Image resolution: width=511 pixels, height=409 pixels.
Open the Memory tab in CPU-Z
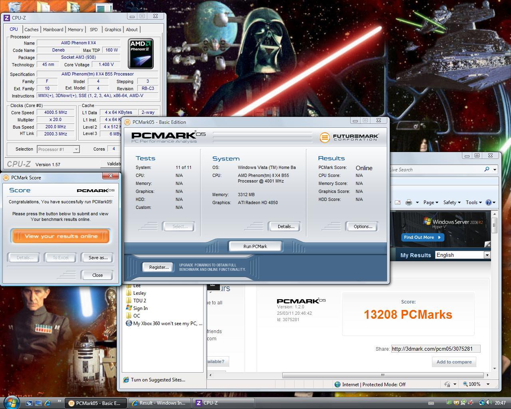[75, 30]
